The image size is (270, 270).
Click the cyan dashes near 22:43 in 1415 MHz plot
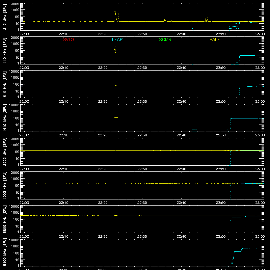pos(194,130)
